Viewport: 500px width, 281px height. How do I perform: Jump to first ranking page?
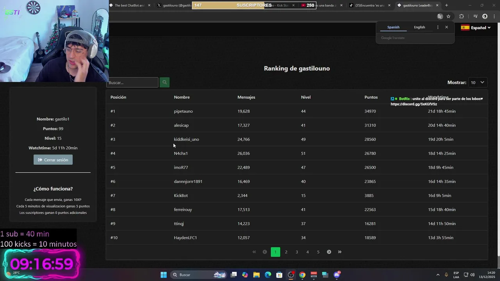click(x=254, y=252)
